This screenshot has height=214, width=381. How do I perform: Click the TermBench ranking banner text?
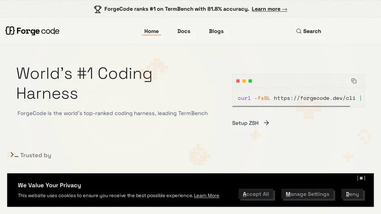(x=177, y=9)
